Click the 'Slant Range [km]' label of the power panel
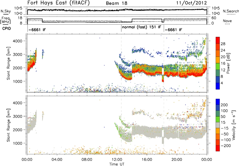 click(8, 63)
